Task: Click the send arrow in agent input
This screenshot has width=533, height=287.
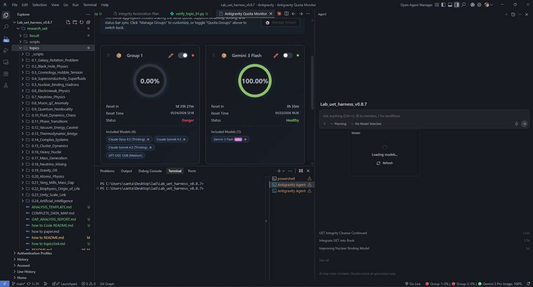Action: point(524,124)
